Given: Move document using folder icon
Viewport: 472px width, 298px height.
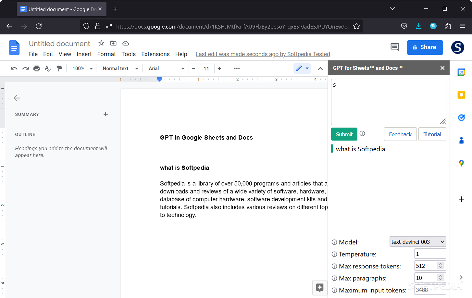Looking at the screenshot, I should coord(113,43).
